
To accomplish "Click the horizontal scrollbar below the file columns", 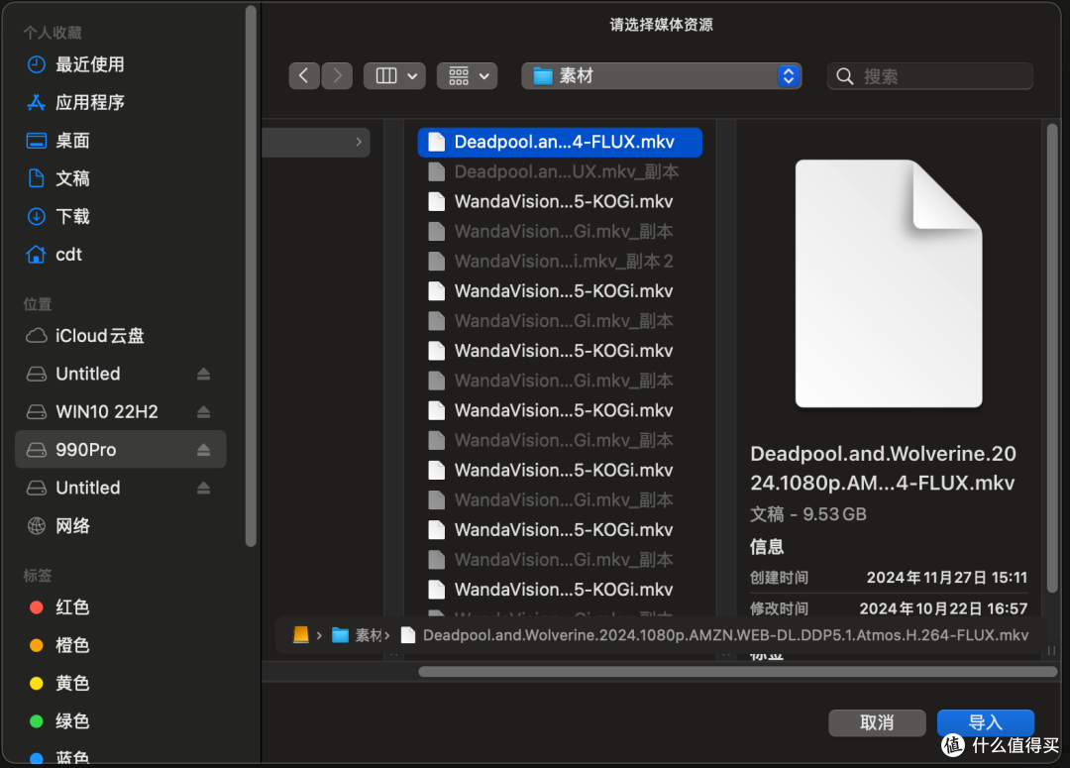I will pyautogui.click(x=738, y=672).
